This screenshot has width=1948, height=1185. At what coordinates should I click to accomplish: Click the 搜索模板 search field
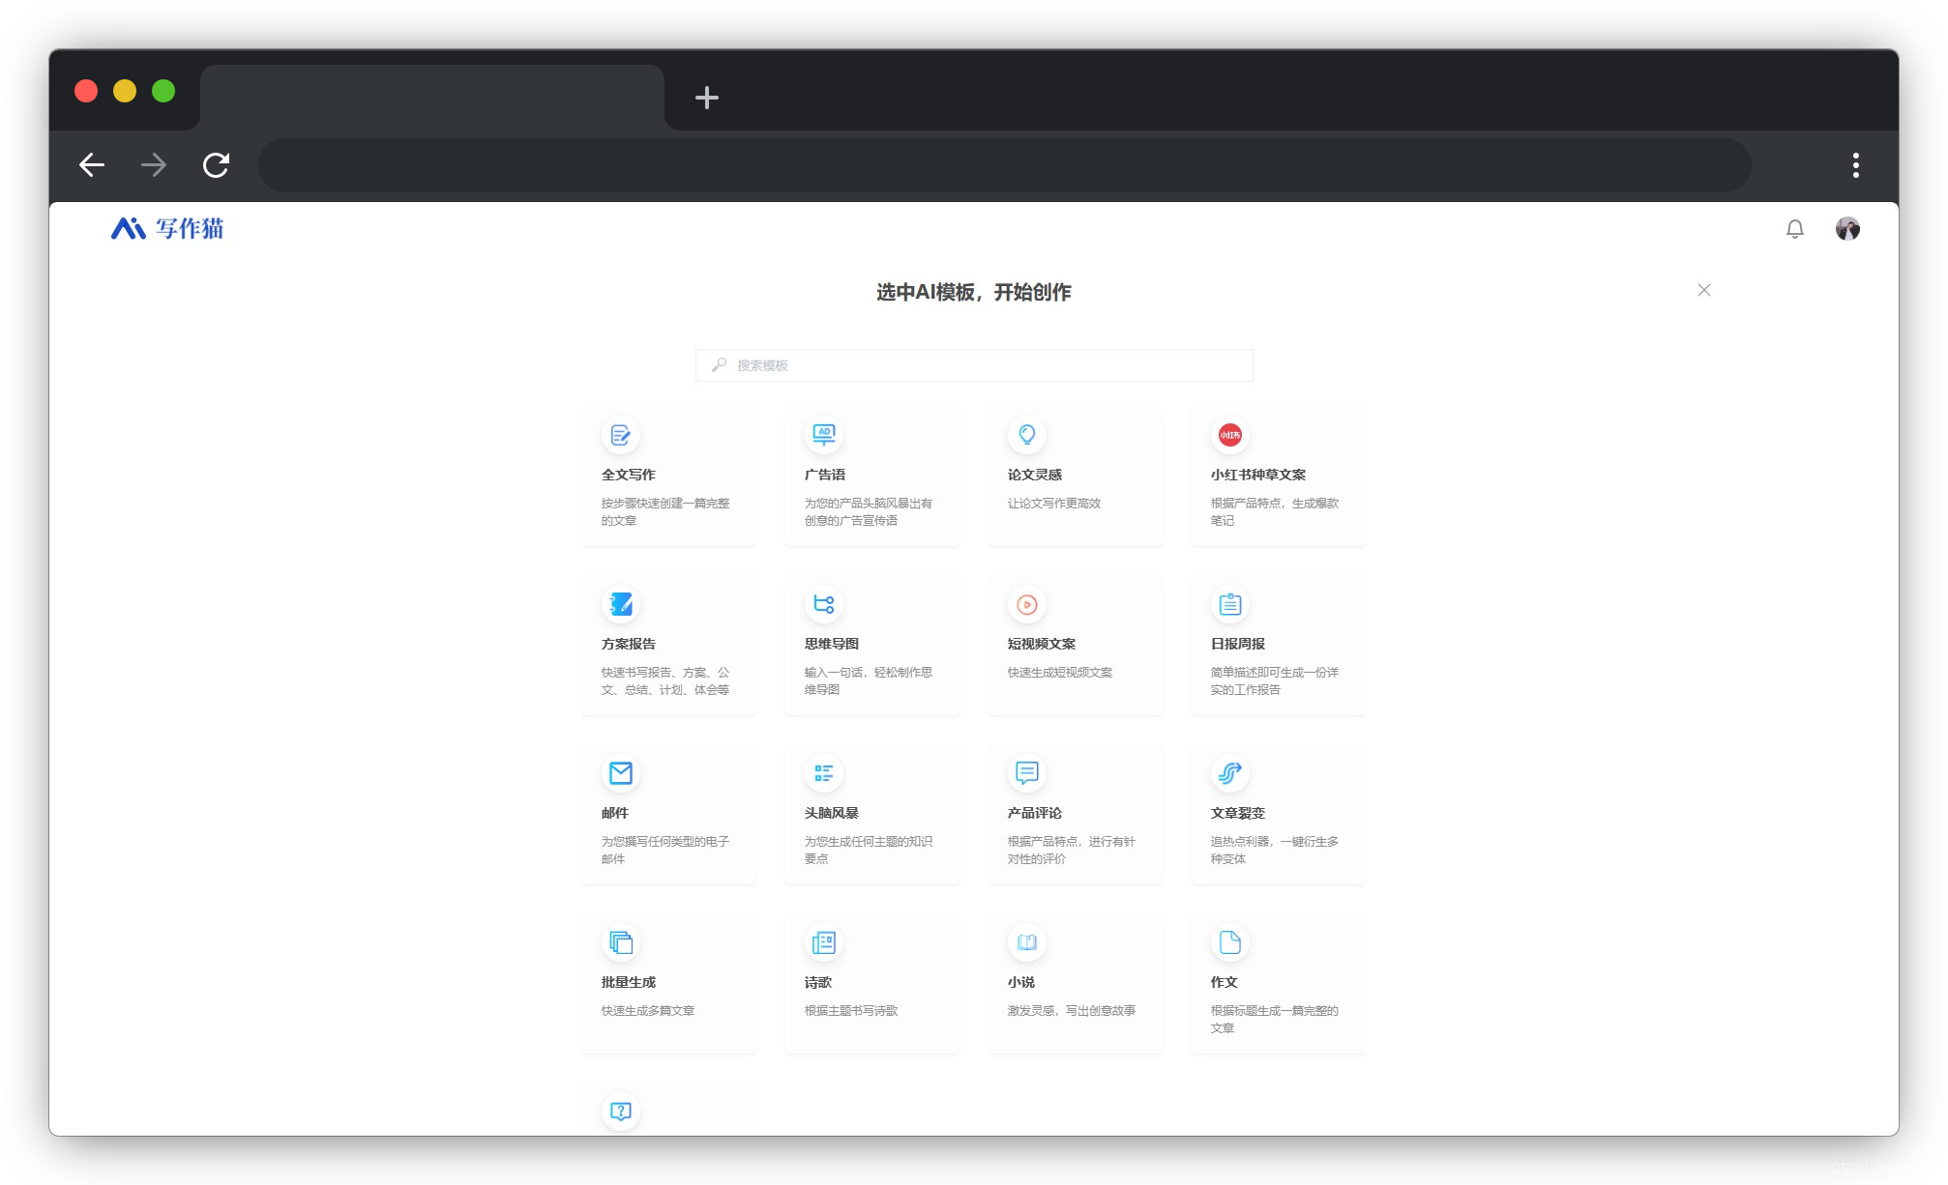(x=974, y=365)
